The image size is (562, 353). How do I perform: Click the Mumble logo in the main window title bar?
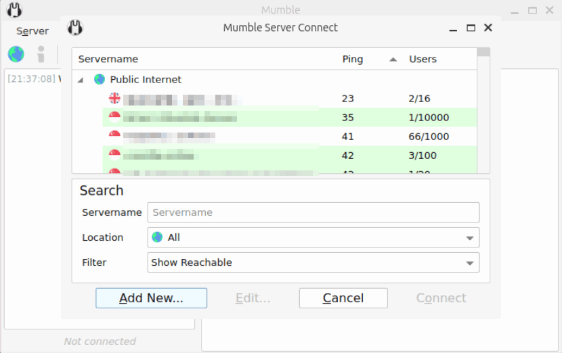pos(14,9)
